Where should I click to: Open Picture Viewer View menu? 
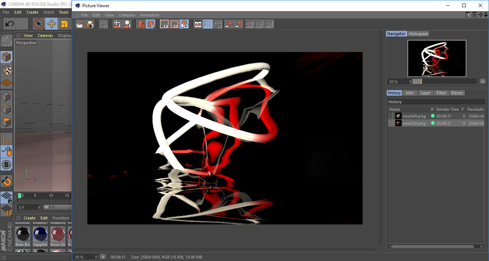(x=109, y=15)
